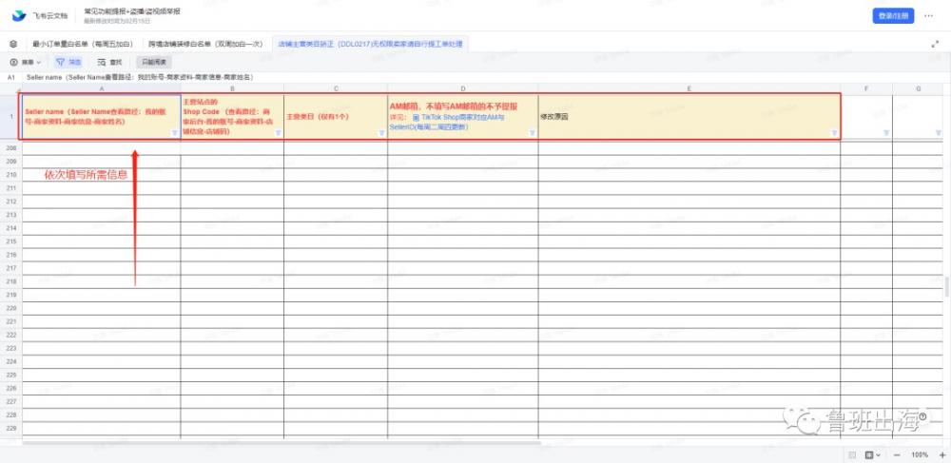The height and width of the screenshot is (463, 951).
Task: Select row 220 header
Action: pos(10,308)
